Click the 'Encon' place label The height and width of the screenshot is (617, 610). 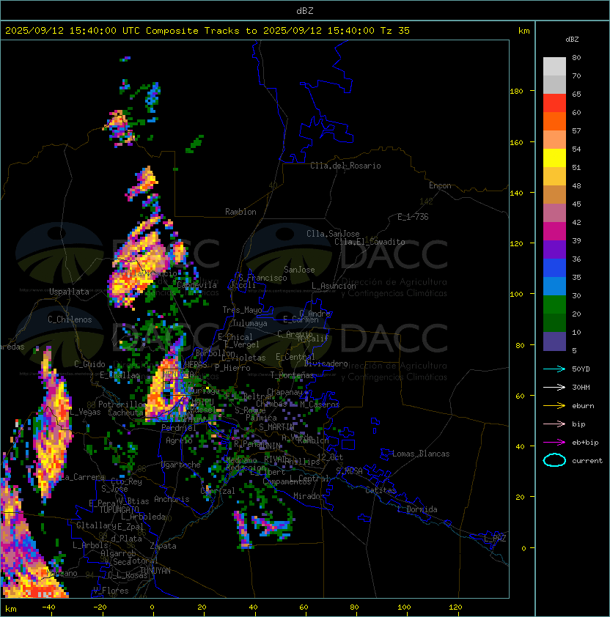(x=440, y=185)
